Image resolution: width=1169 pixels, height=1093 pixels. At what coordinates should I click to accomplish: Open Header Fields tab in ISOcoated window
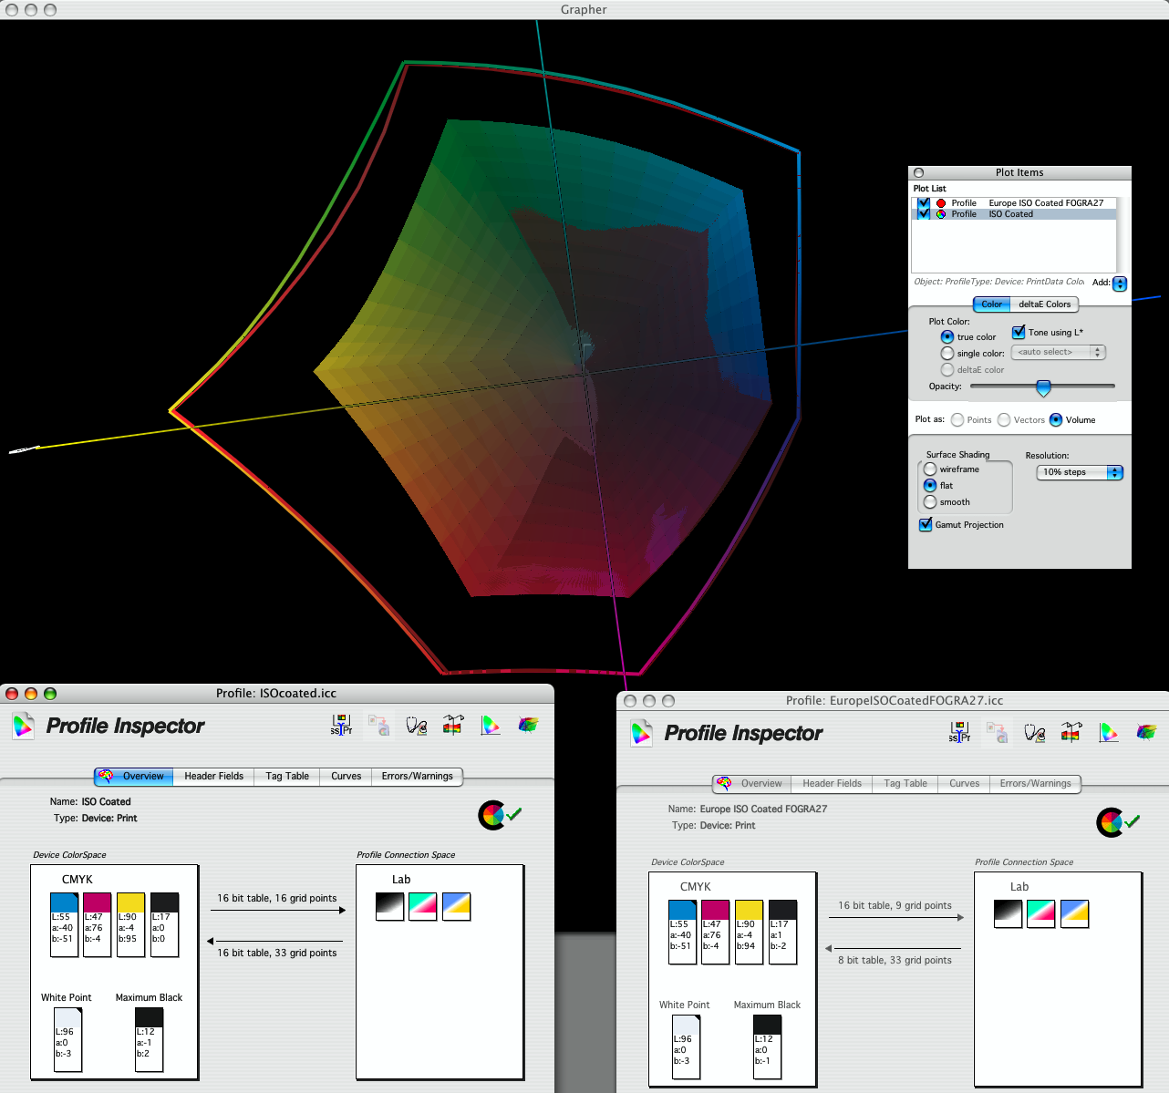(214, 777)
